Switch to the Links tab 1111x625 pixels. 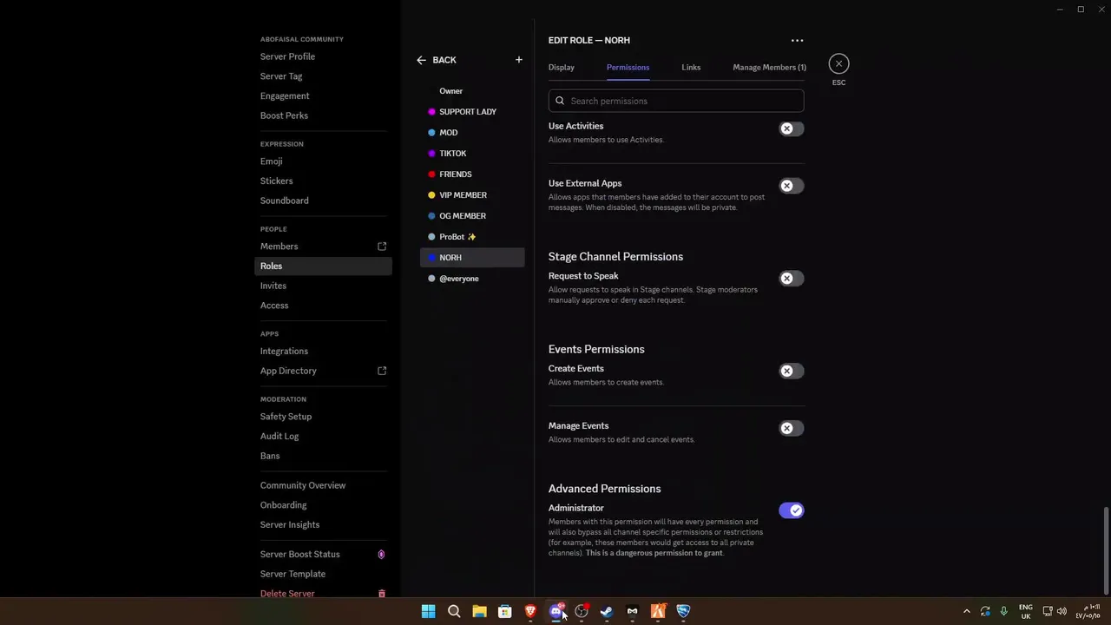691,67
